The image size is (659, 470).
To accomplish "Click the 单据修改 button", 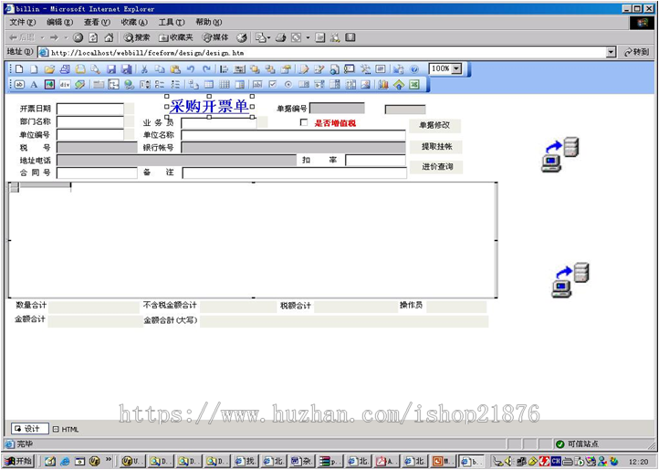I will coord(435,125).
